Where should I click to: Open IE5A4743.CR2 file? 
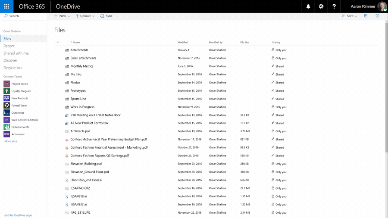click(x=80, y=188)
